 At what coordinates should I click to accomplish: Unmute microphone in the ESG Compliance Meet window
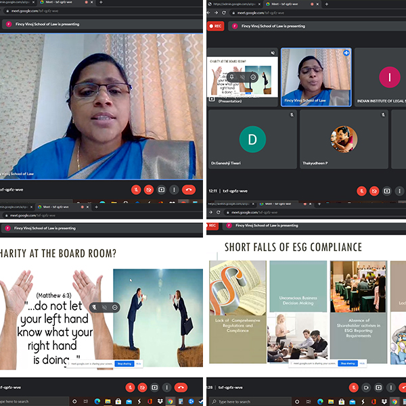pyautogui.click(x=353, y=387)
